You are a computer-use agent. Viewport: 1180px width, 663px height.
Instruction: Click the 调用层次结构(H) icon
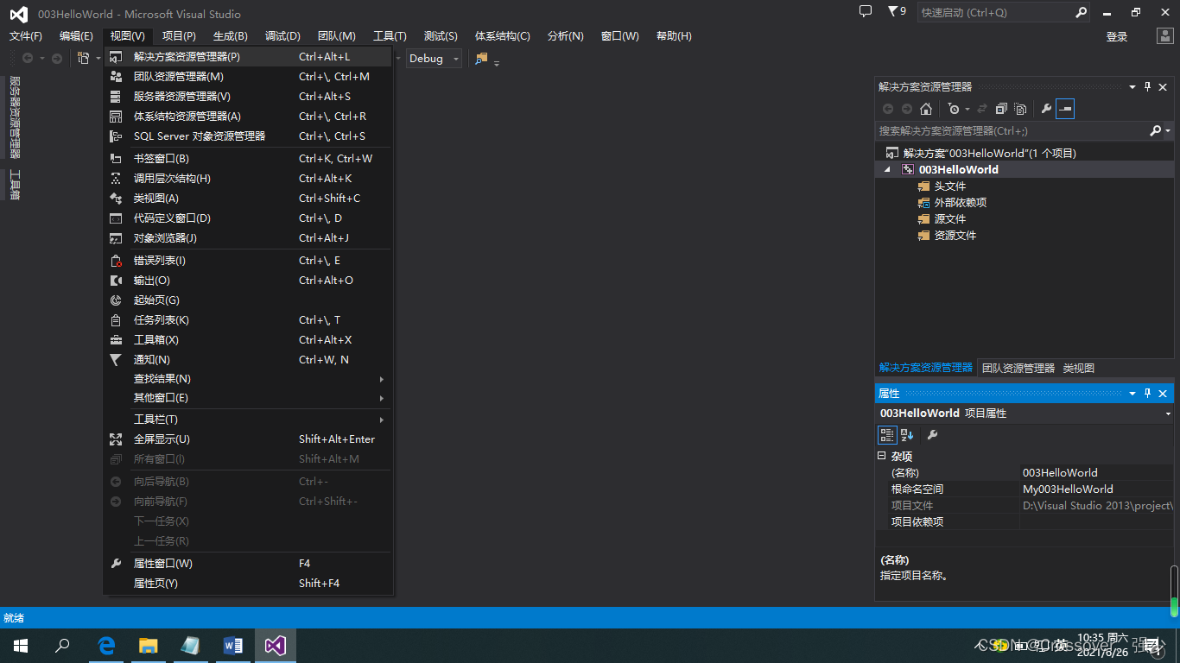tap(116, 178)
